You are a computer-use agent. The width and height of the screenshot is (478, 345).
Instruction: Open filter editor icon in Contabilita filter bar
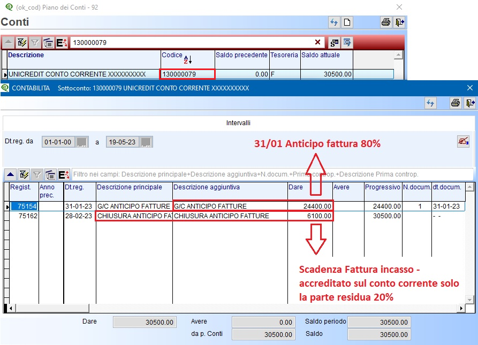(x=24, y=174)
